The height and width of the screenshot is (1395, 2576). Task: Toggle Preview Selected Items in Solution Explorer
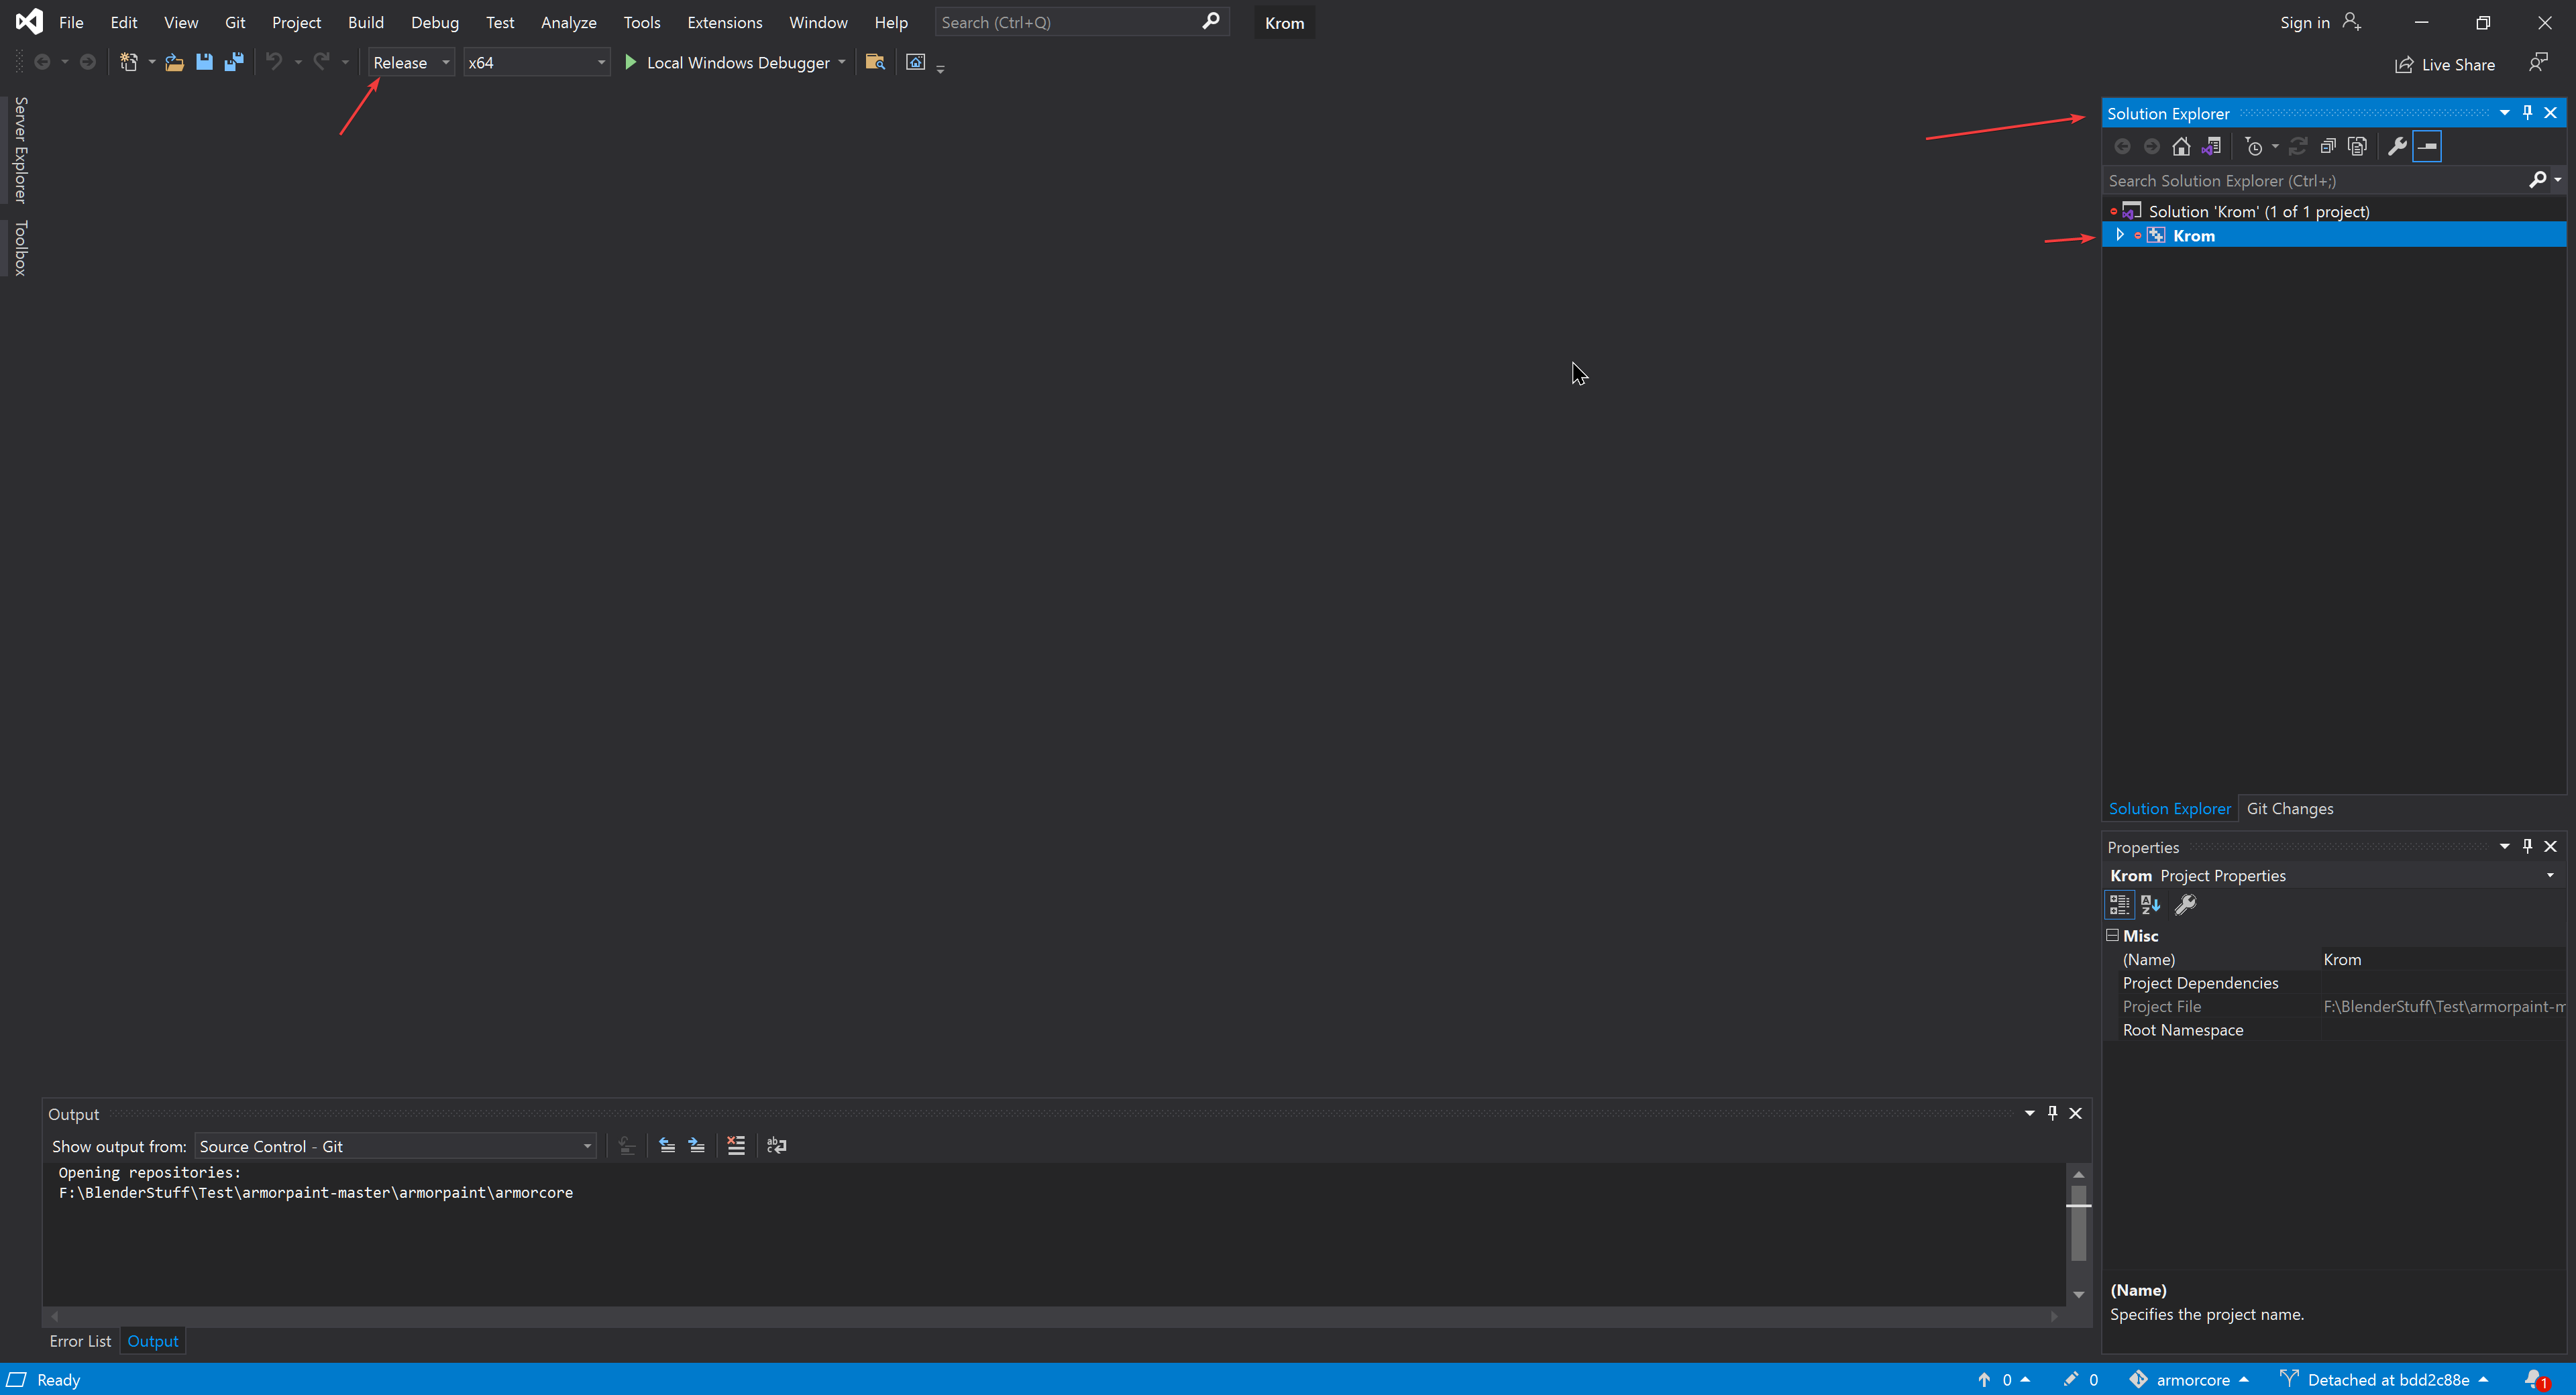pos(2427,146)
